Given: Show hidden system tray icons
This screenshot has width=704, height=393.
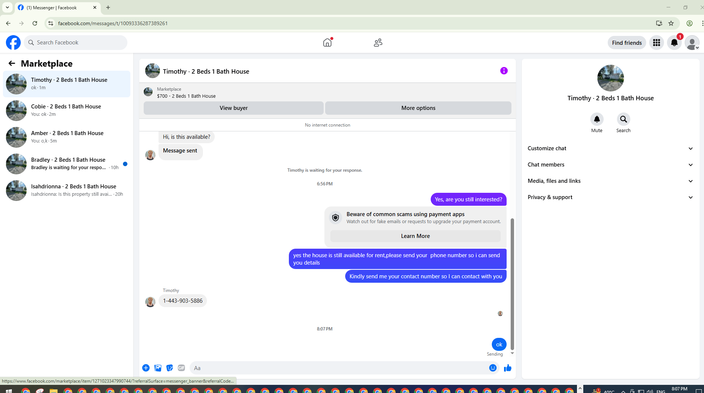Looking at the screenshot, I should click(623, 391).
